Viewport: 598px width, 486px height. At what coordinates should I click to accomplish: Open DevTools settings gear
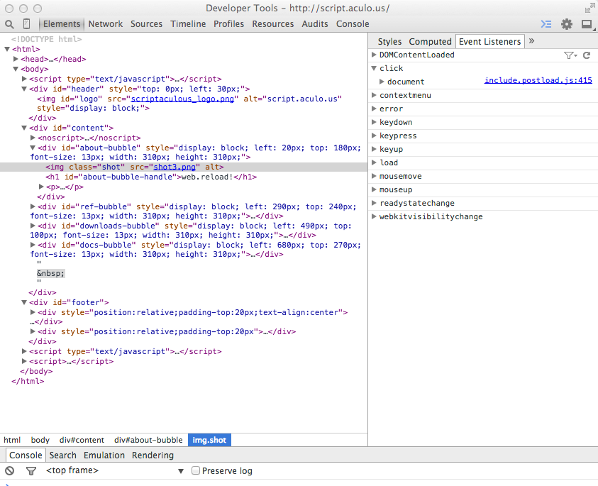click(x=567, y=24)
